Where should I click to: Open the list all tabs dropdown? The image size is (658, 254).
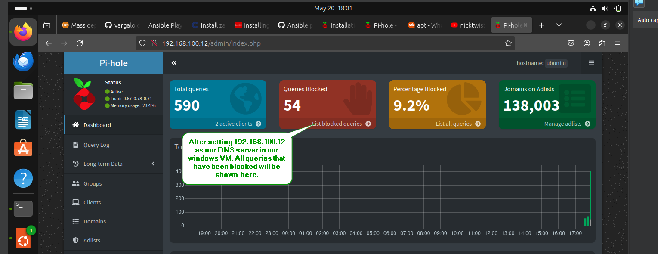559,25
